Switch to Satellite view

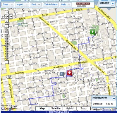[56, 108]
